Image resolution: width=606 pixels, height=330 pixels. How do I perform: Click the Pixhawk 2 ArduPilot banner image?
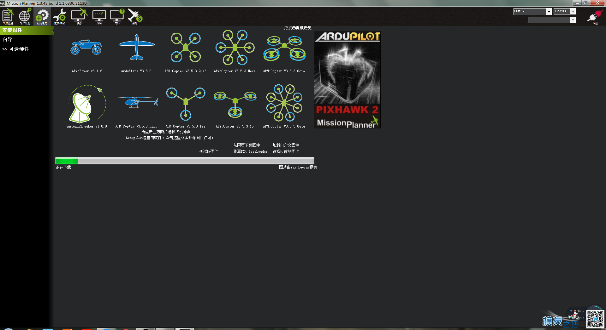[348, 80]
